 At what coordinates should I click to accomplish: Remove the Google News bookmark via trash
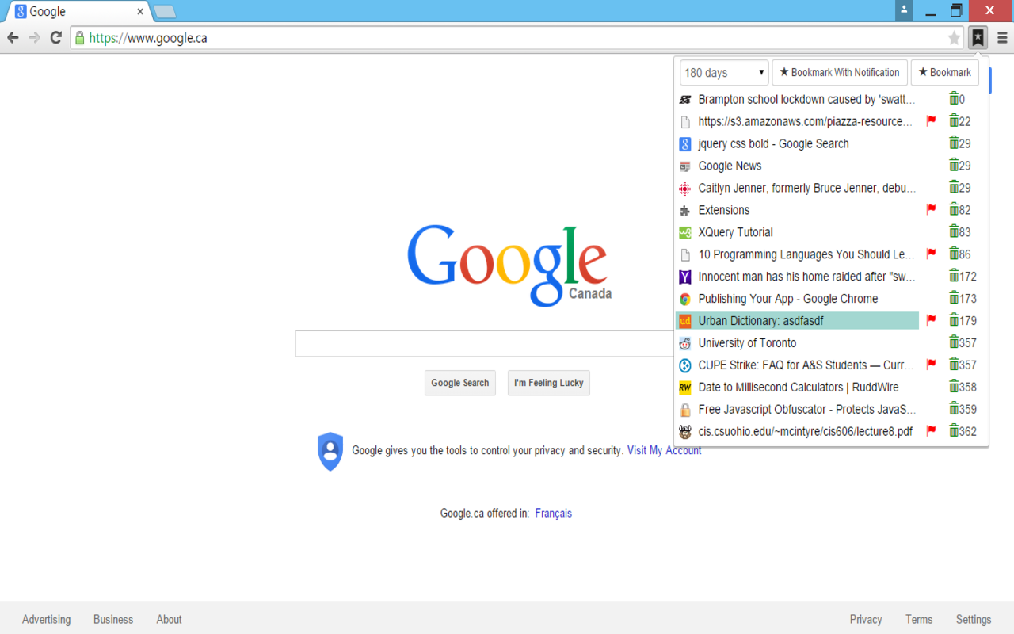tap(954, 166)
